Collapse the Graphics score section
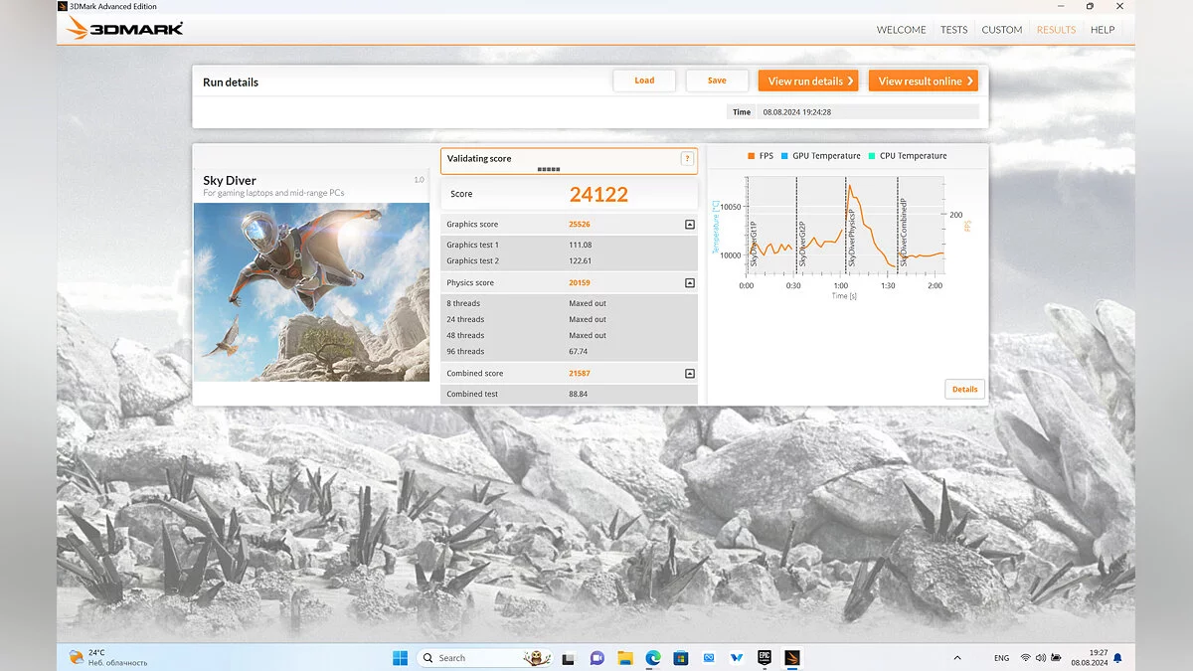This screenshot has height=671, width=1193. (690, 225)
